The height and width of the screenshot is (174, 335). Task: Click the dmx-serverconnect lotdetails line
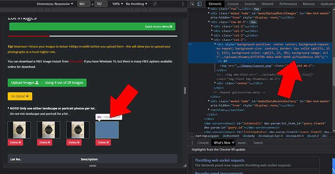265,126
